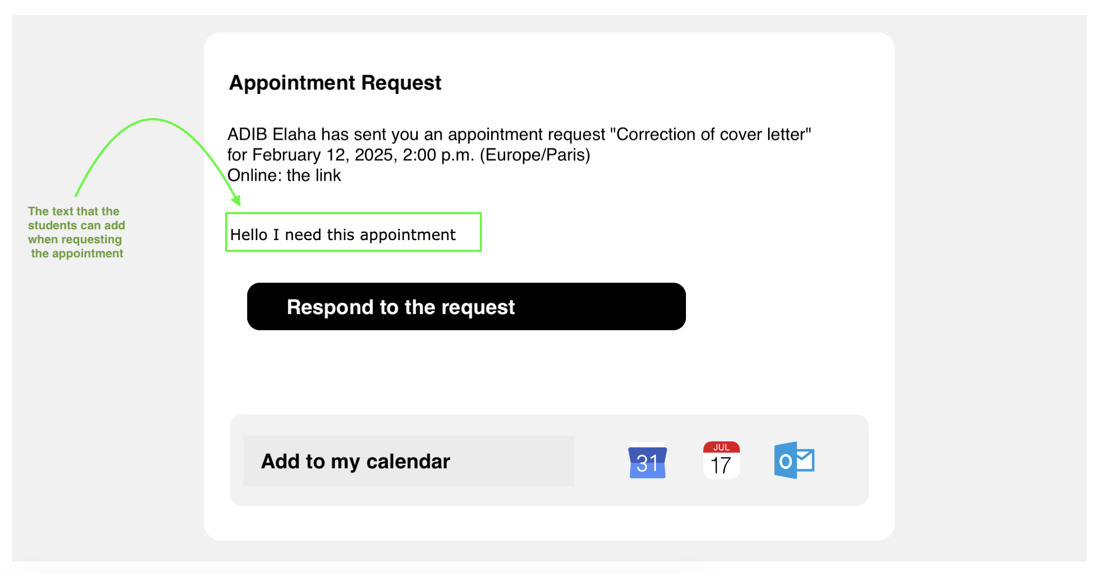
Task: Click the green annotation note about students
Action: click(x=76, y=233)
